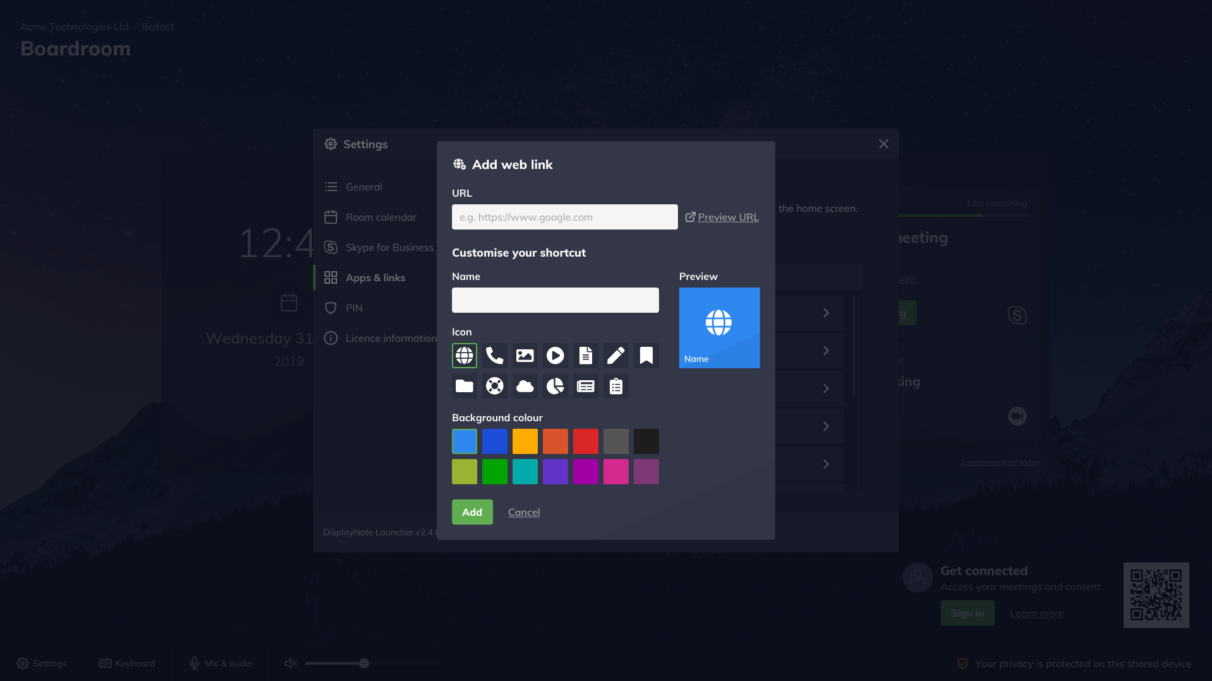
Task: Select the phone icon for the shortcut
Action: [x=494, y=355]
